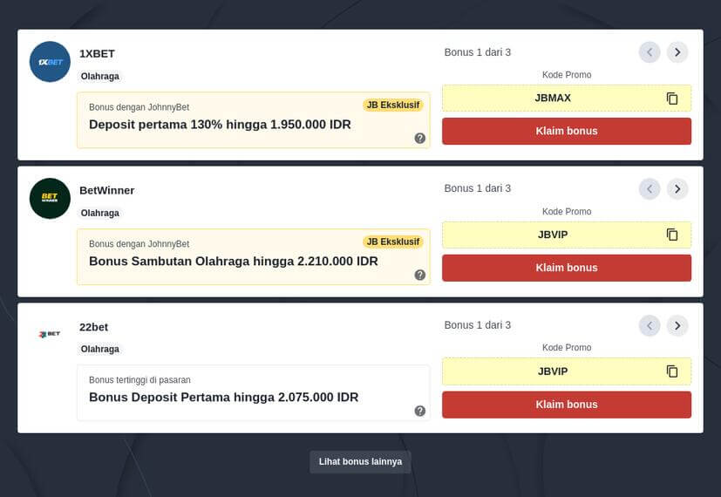Open 1XBET deposit pertama 130% offer
Image resolution: width=721 pixels, height=497 pixels.
tap(220, 125)
